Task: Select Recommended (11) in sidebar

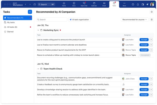Action: point(18,18)
